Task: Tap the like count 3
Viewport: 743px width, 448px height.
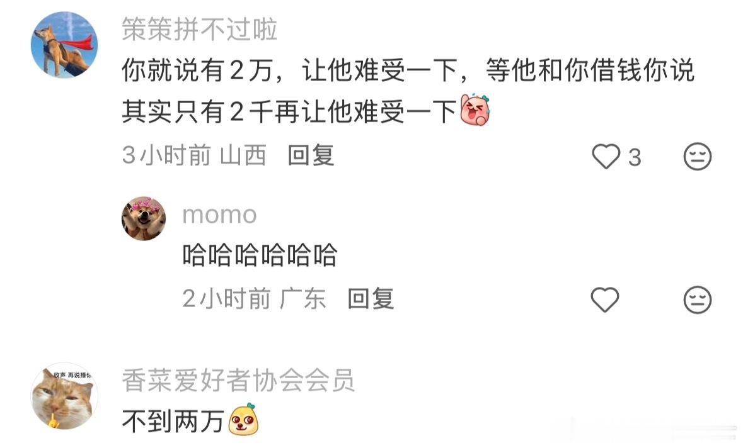Action: 635,157
